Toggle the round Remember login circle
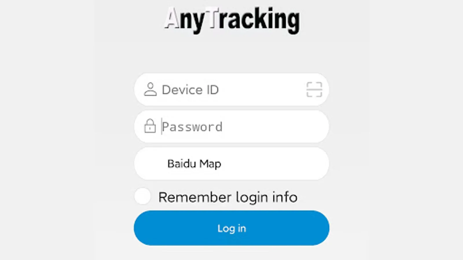 pos(143,196)
